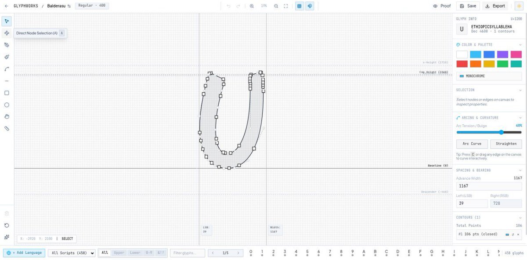Pick the white color swatch
Screen dimensions: 527x260
tap(462, 54)
